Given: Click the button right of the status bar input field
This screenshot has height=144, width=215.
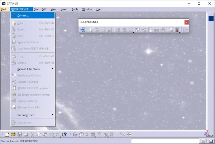Looking at the screenshot, I should pos(203,141).
